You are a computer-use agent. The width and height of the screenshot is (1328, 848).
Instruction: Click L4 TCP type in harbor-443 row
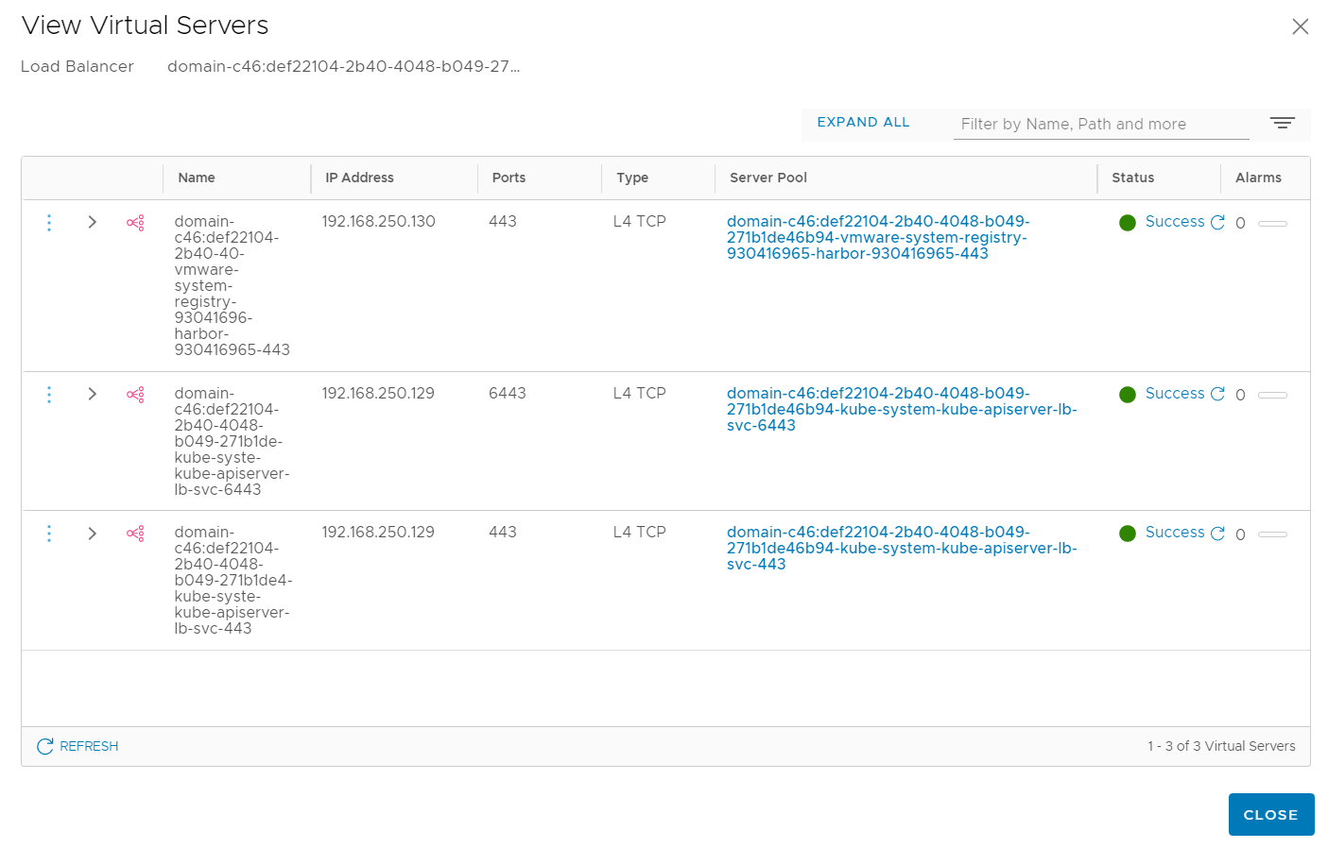coord(639,222)
